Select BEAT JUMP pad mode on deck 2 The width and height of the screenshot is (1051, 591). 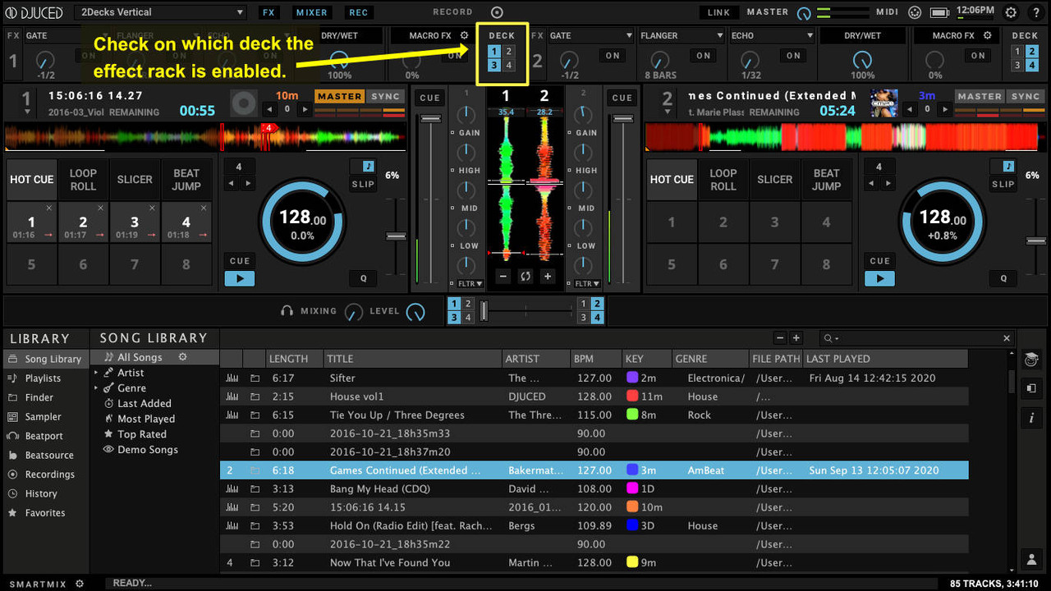coord(826,180)
